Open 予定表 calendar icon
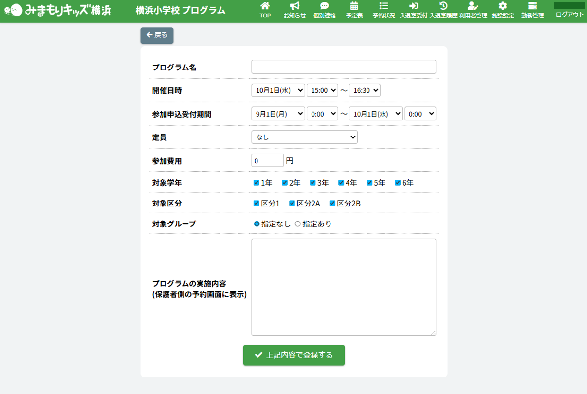587x394 pixels. pyautogui.click(x=354, y=6)
